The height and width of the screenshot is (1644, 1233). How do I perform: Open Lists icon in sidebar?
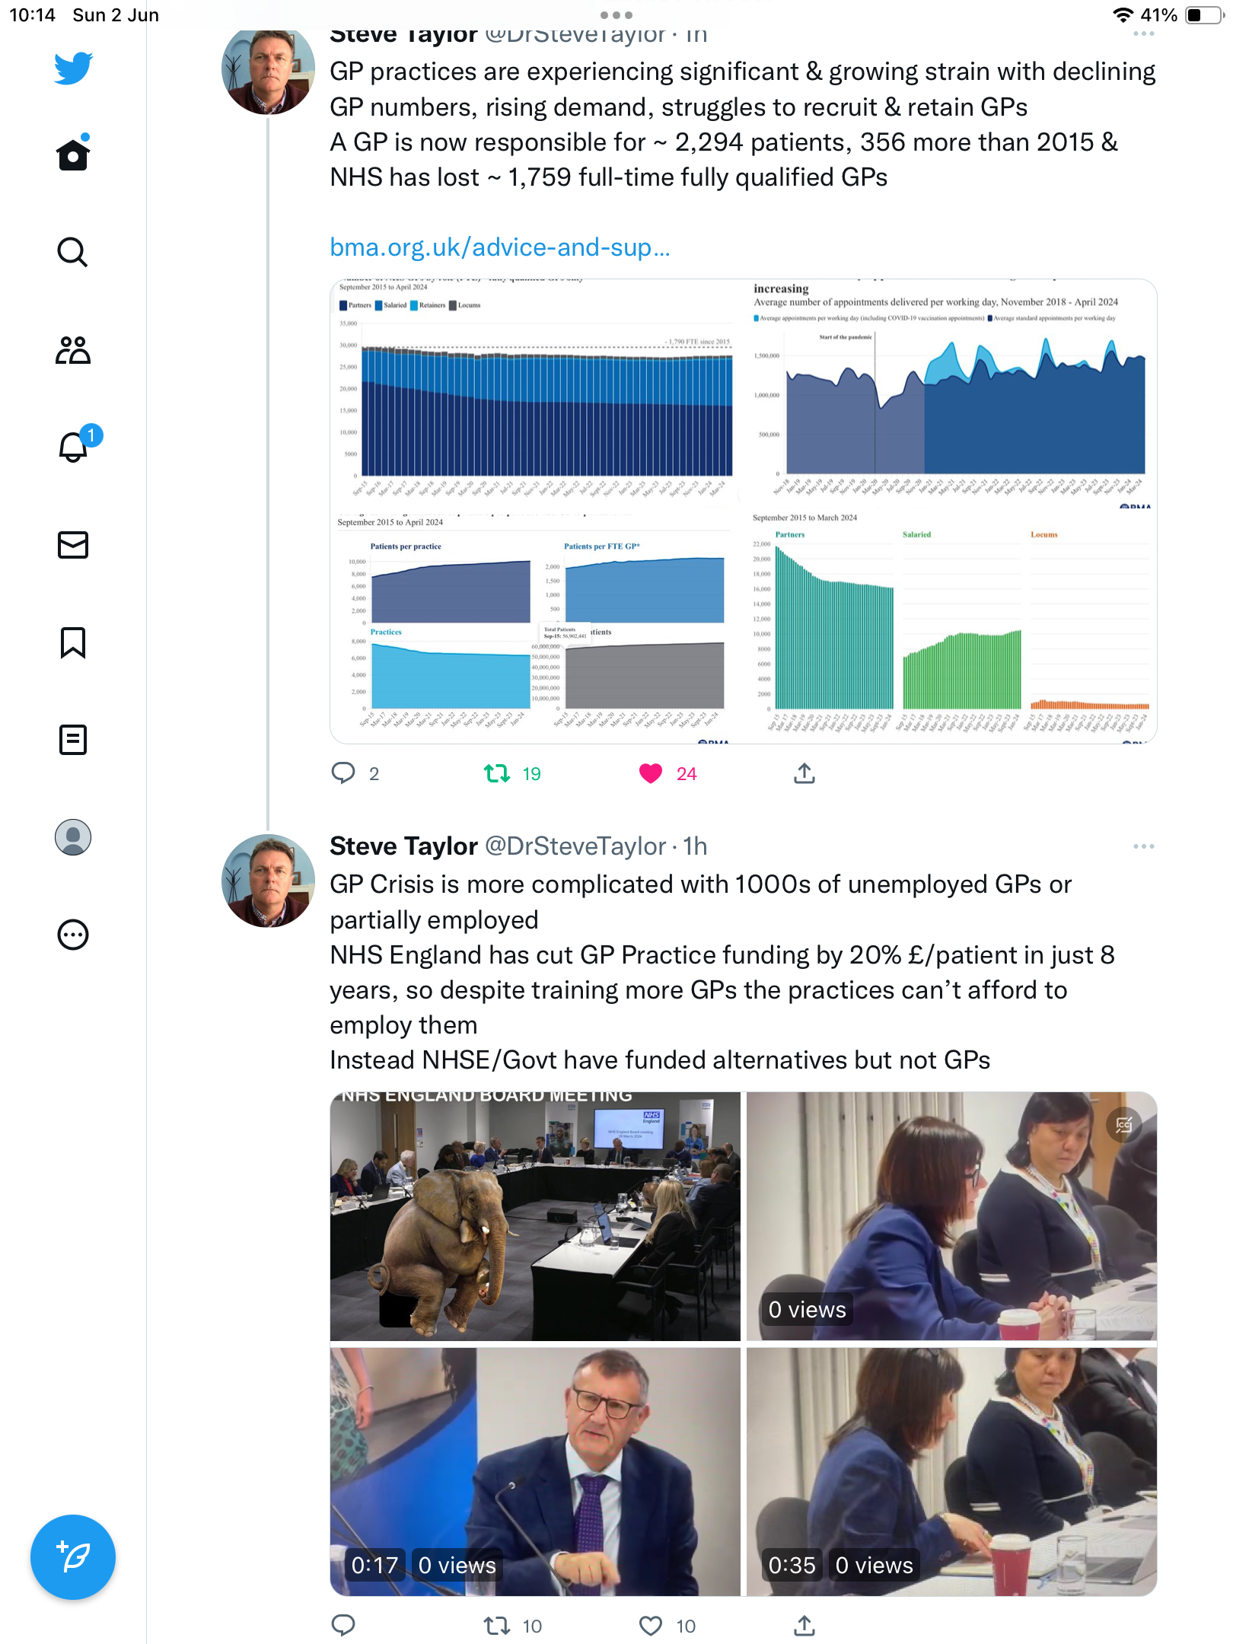click(73, 740)
